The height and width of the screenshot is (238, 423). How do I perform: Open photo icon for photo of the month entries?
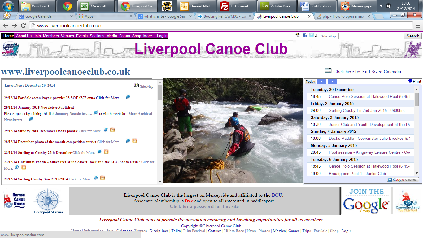(x=135, y=141)
